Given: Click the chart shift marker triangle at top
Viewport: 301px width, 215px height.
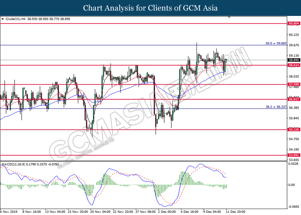Looking at the screenshot, I should tap(229, 17).
